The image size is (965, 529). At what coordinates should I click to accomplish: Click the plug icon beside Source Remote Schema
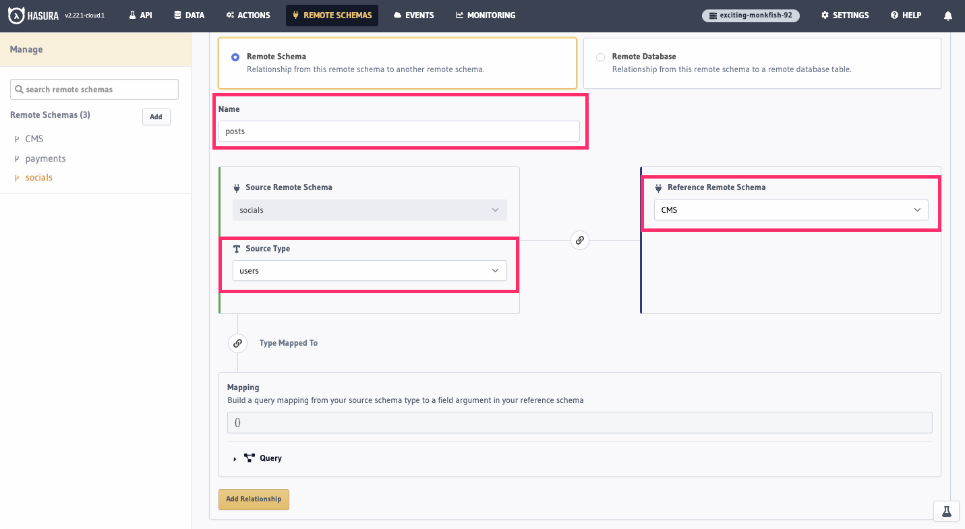(237, 187)
